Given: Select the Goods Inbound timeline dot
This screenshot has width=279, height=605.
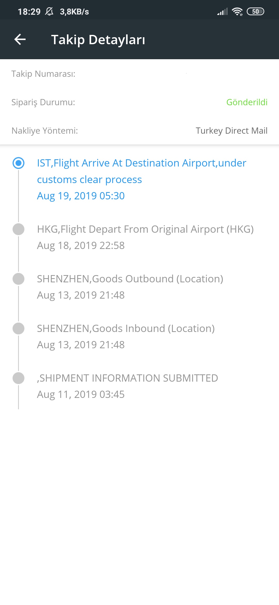Looking at the screenshot, I should 19,328.
